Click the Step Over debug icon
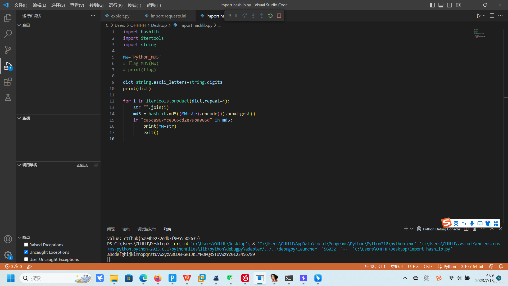 (x=244, y=16)
